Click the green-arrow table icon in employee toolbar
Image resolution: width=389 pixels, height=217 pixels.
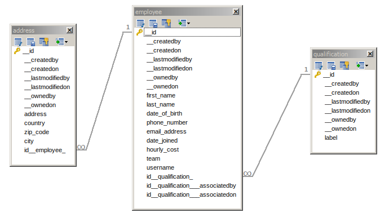click(x=182, y=23)
